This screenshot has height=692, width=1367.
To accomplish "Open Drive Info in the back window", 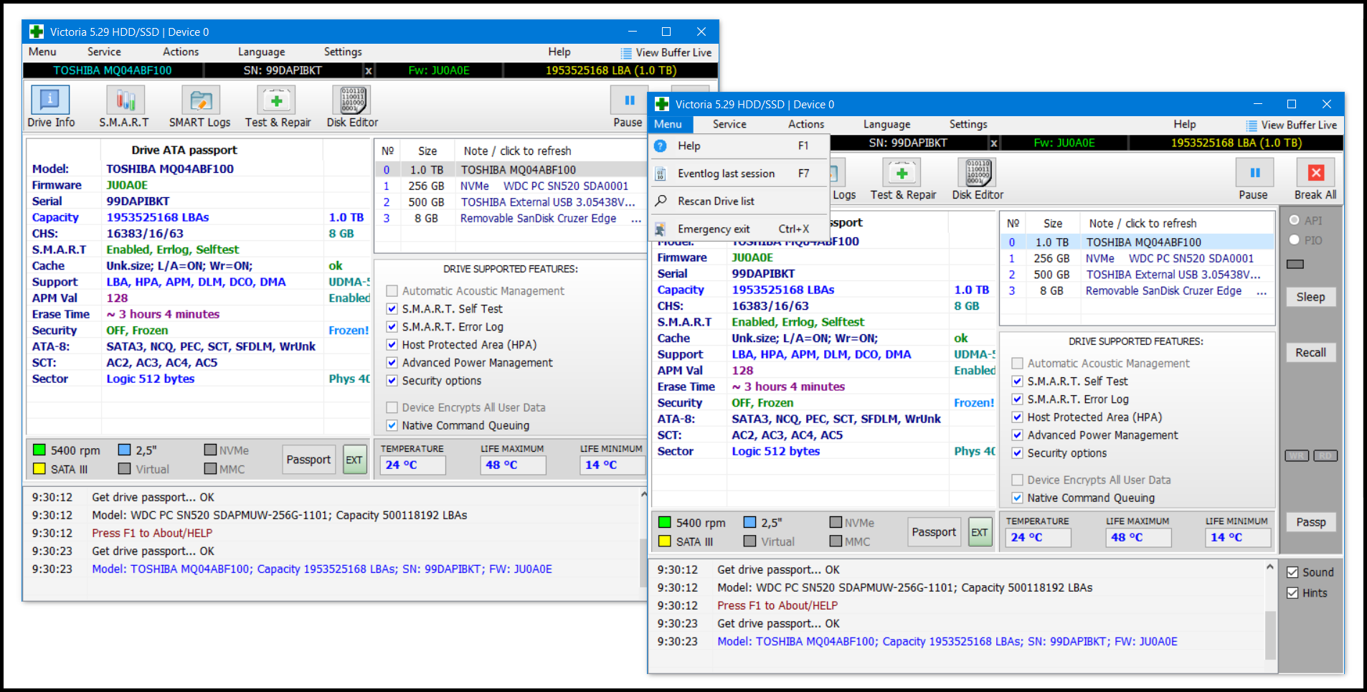I will point(50,106).
